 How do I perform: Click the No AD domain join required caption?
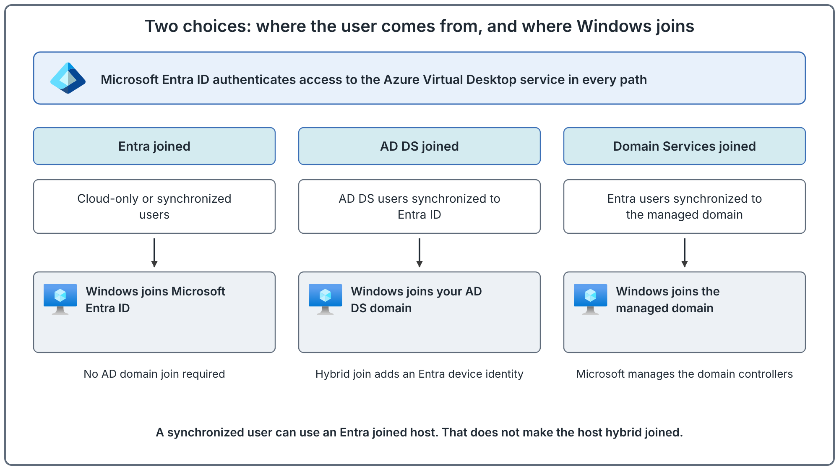pos(154,374)
